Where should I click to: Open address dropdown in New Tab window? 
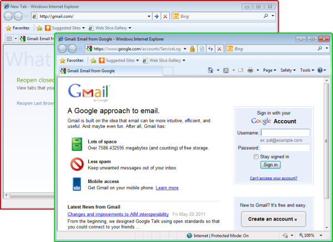(149, 16)
